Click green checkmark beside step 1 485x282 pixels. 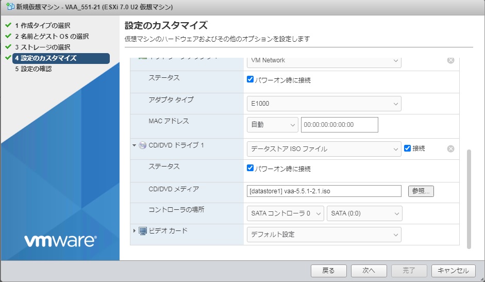(x=8, y=25)
